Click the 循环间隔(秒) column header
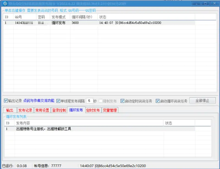220x169 pixels. (x=82, y=17)
